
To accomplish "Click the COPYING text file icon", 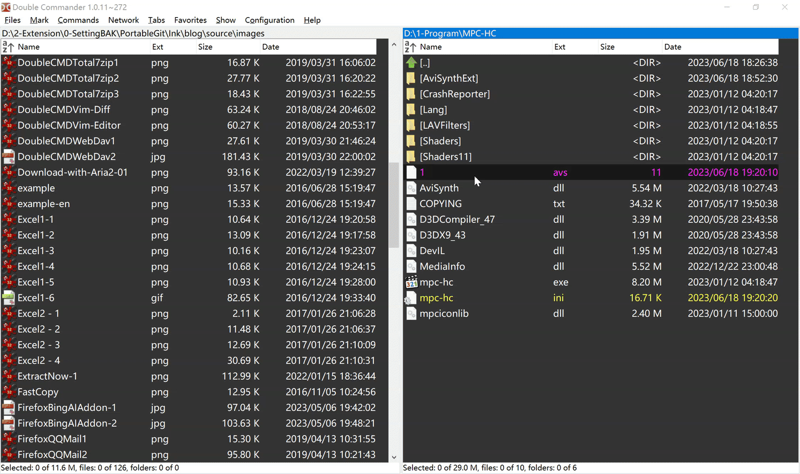I will point(411,204).
